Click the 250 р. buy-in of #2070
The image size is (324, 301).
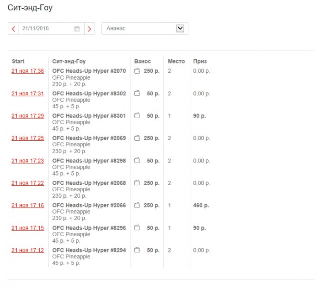coord(152,71)
